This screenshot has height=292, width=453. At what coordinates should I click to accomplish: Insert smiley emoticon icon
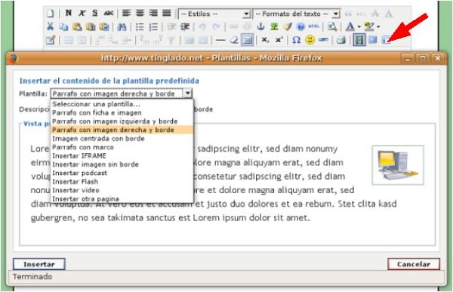pyautogui.click(x=310, y=40)
